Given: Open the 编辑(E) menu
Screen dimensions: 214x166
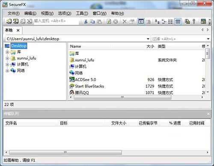Looking at the screenshot, I should coord(30,13).
